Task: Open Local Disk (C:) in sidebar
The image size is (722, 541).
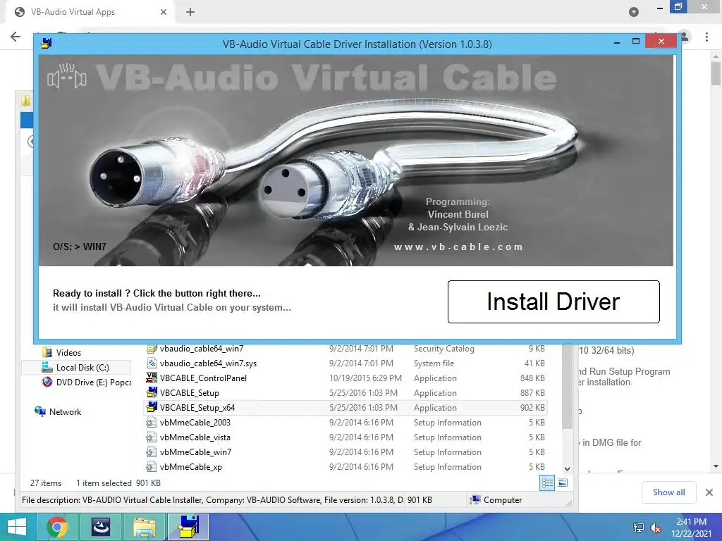Action: [x=75, y=367]
